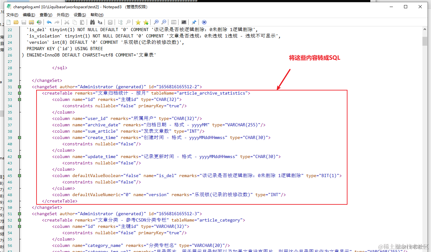The height and width of the screenshot is (252, 431).
Task: Redo the last edit
Action: pyautogui.click(x=57, y=22)
